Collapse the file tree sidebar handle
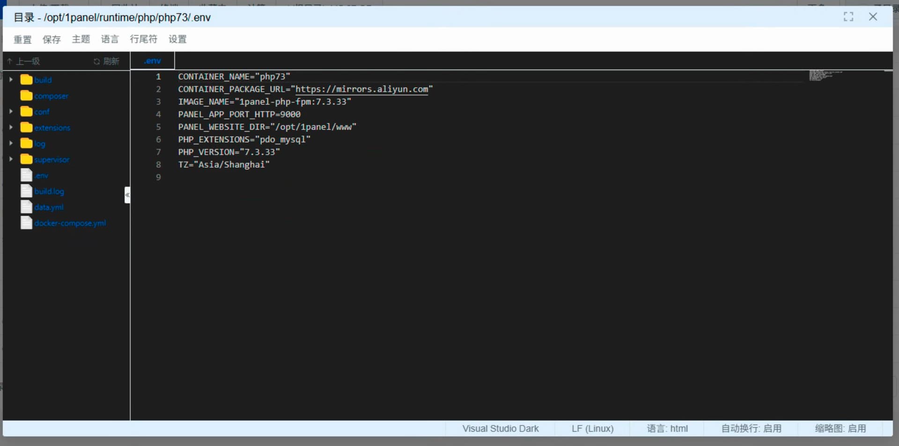The image size is (899, 446). [127, 195]
